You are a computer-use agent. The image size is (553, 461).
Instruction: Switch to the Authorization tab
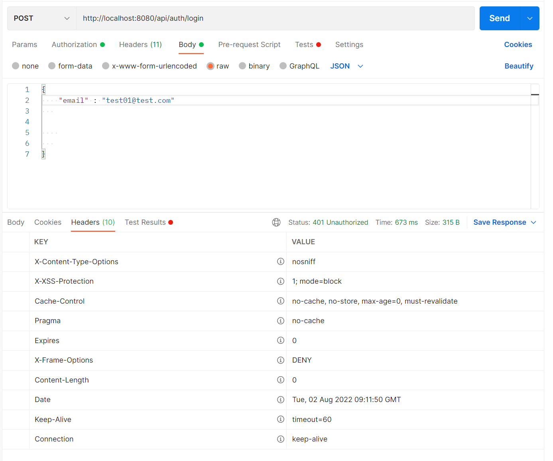point(78,45)
